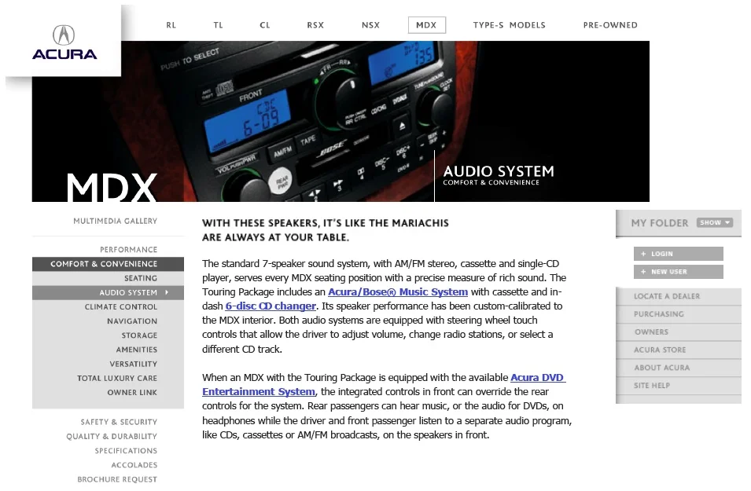This screenshot has width=751, height=491.
Task: Click the Mariachis headline text
Action: point(326,230)
